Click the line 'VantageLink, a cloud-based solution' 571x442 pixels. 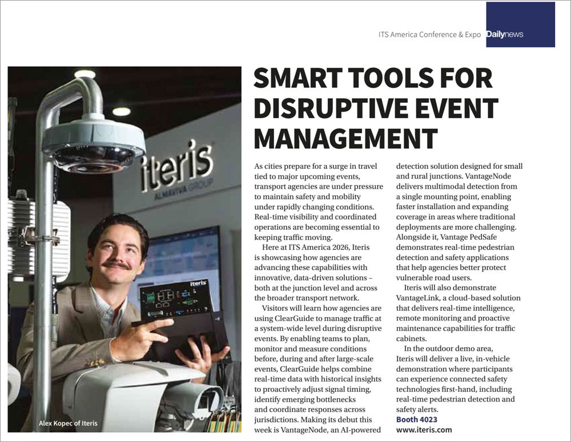(x=459, y=298)
